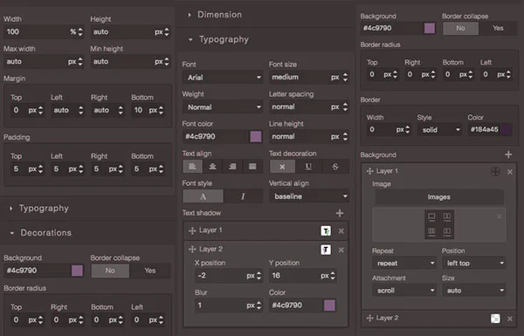Select justify text align icon
This screenshot has width=524, height=336.
(252, 167)
